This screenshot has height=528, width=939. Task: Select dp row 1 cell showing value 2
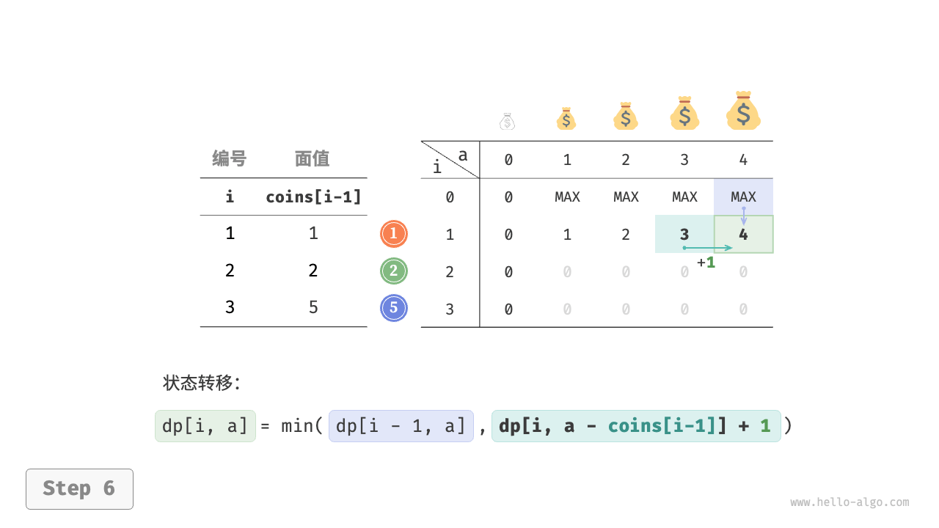pyautogui.click(x=626, y=235)
